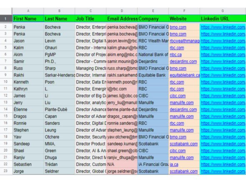Select the cell containing Étienne
The width and height of the screenshot is (246, 183).
tap(28, 109)
